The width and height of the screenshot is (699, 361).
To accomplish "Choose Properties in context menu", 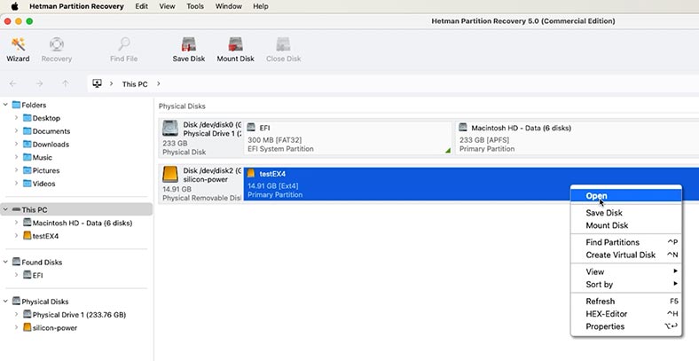I will tap(626, 326).
